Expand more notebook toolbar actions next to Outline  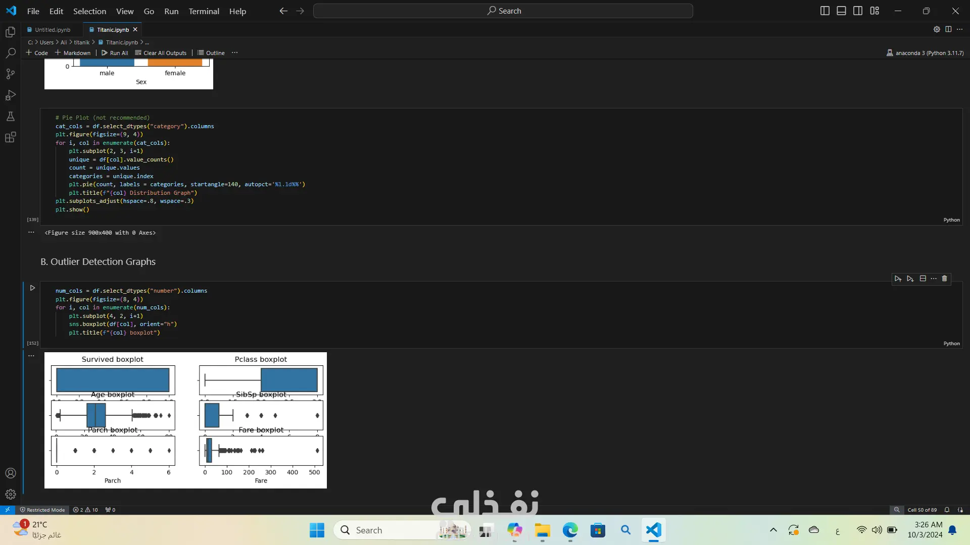234,52
